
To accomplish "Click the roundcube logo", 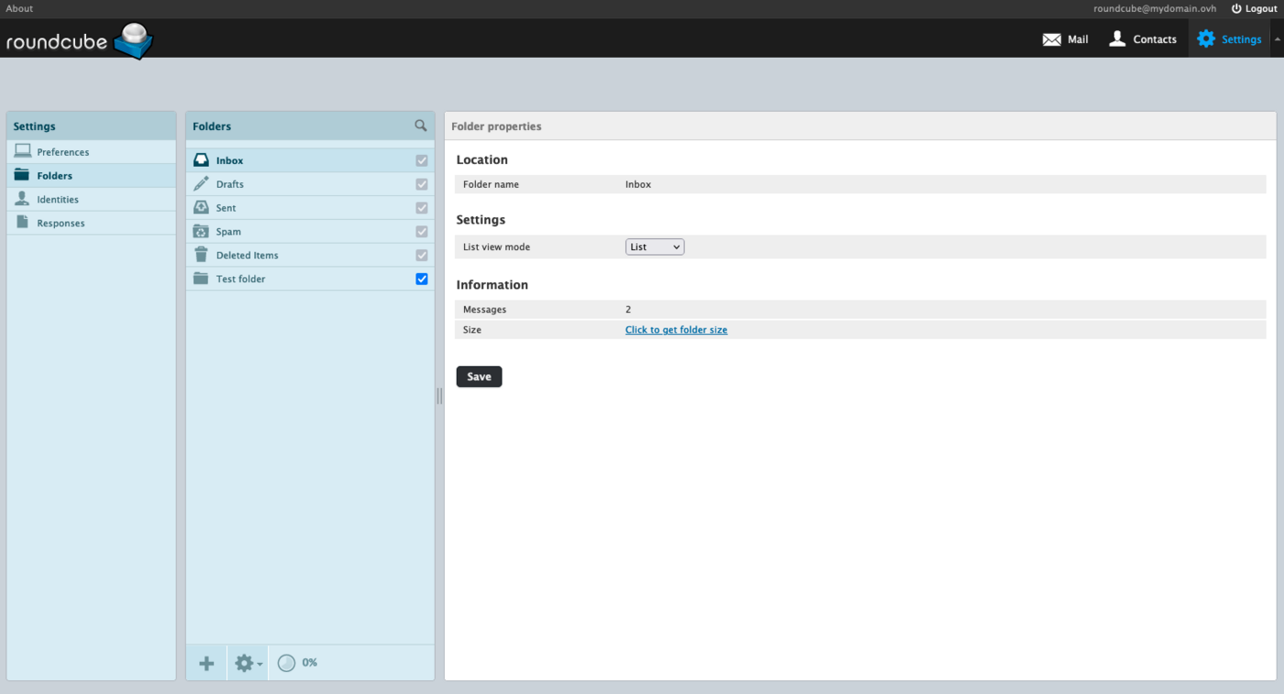I will click(x=79, y=40).
